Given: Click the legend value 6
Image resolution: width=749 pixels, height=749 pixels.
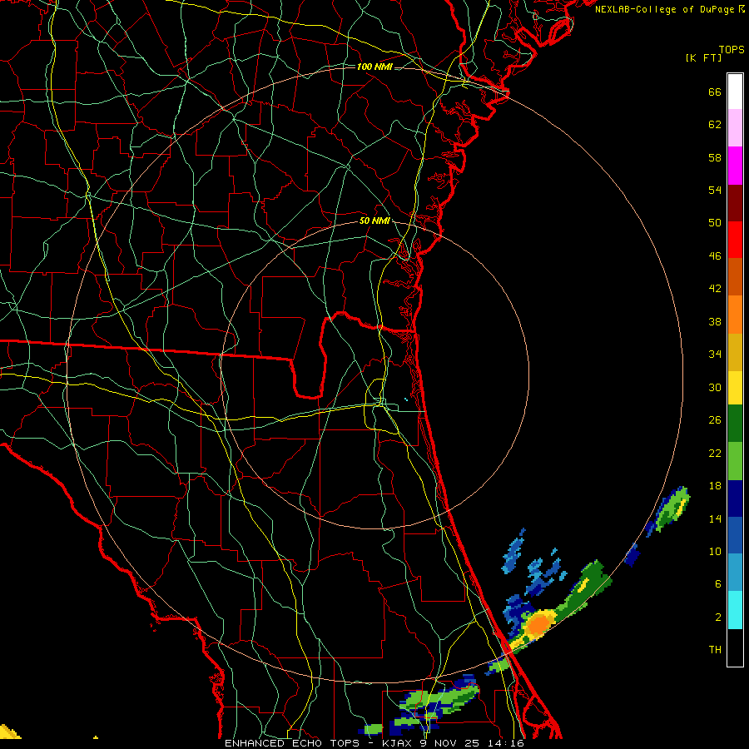Looking at the screenshot, I should point(718,584).
